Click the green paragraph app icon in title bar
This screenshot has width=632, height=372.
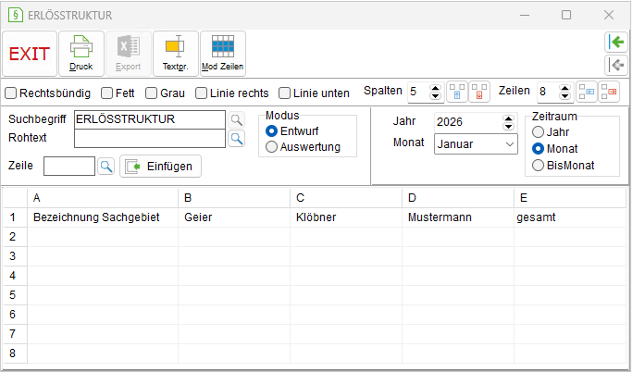[16, 16]
